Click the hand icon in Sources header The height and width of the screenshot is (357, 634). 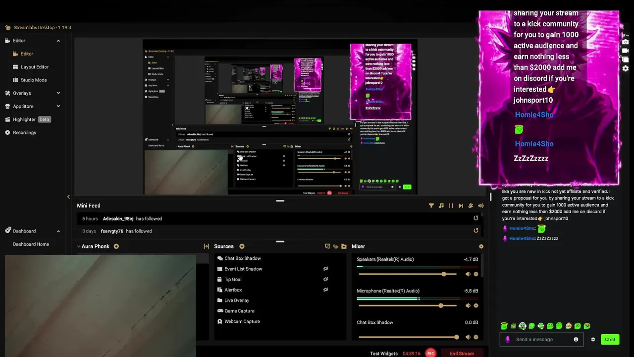pos(335,246)
